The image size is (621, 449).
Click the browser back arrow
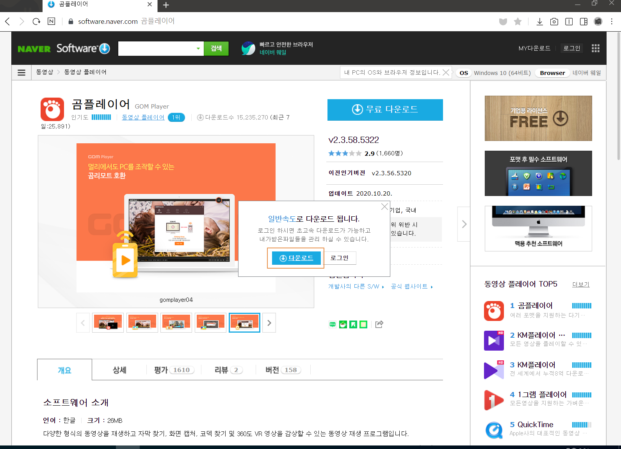pos(7,21)
